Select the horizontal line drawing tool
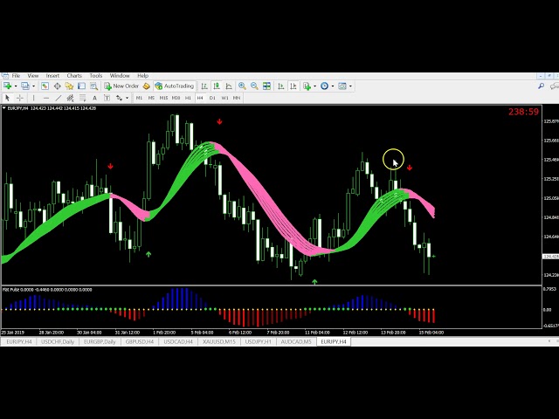 [46, 98]
